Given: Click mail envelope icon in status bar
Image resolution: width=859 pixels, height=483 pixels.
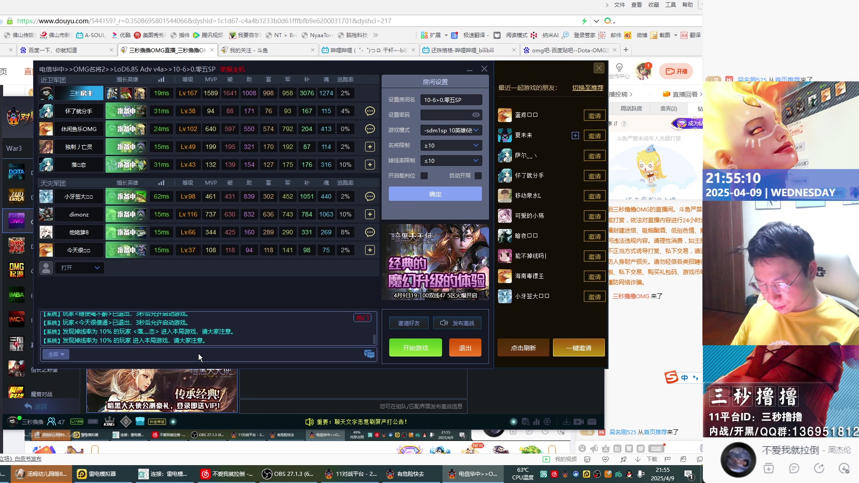Looking at the screenshot, I should click(x=592, y=422).
